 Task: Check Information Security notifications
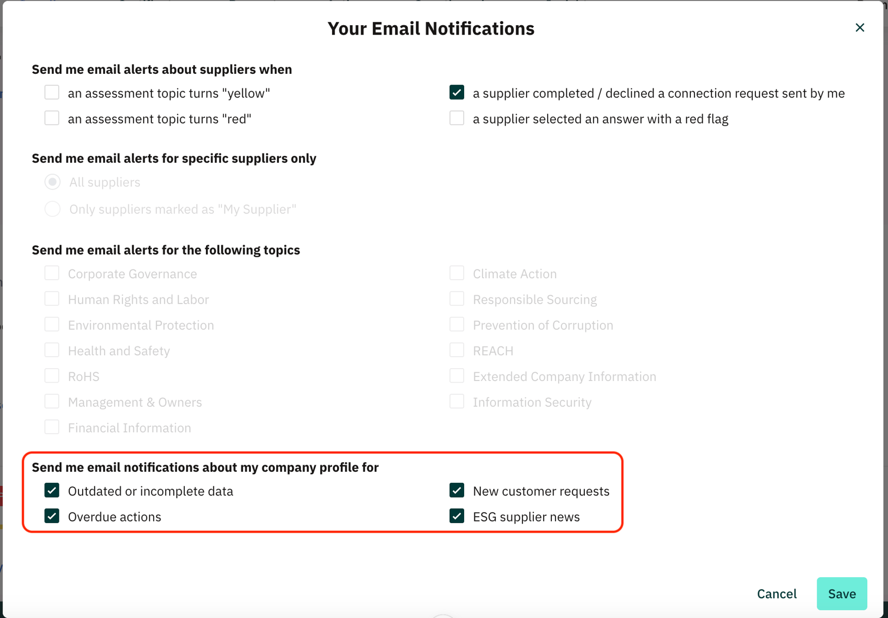point(456,401)
